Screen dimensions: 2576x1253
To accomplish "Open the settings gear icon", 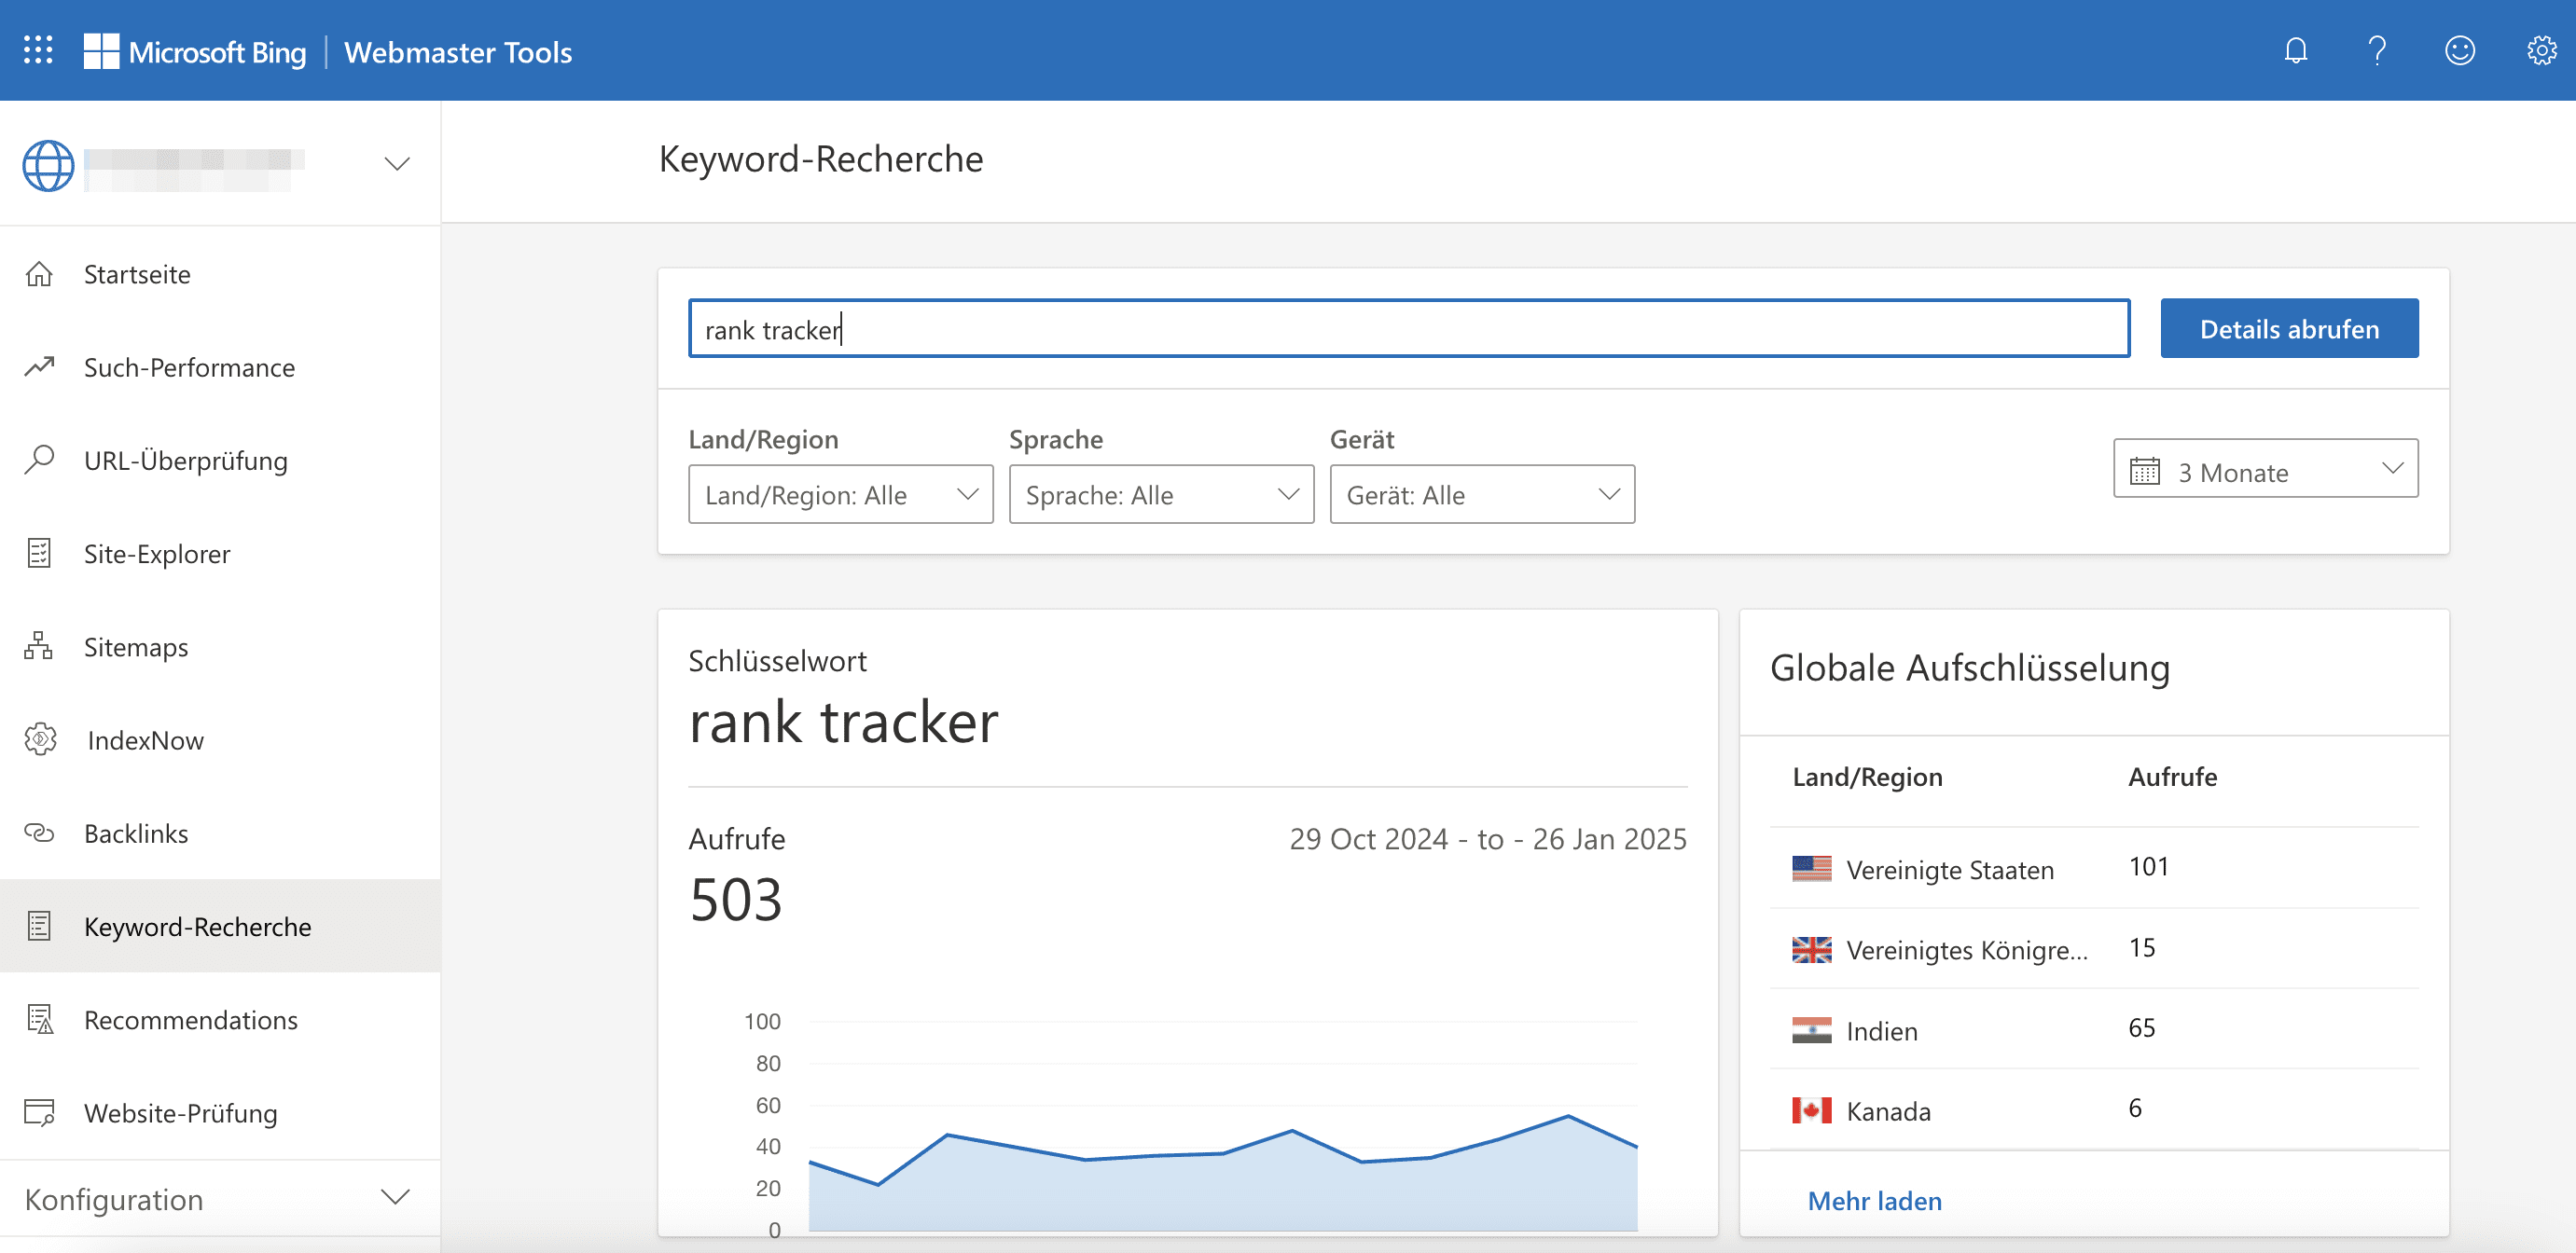I will [x=2541, y=50].
